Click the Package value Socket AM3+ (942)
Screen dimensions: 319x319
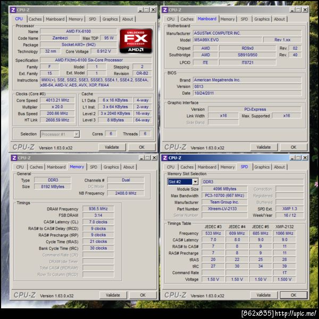[x=79, y=45]
